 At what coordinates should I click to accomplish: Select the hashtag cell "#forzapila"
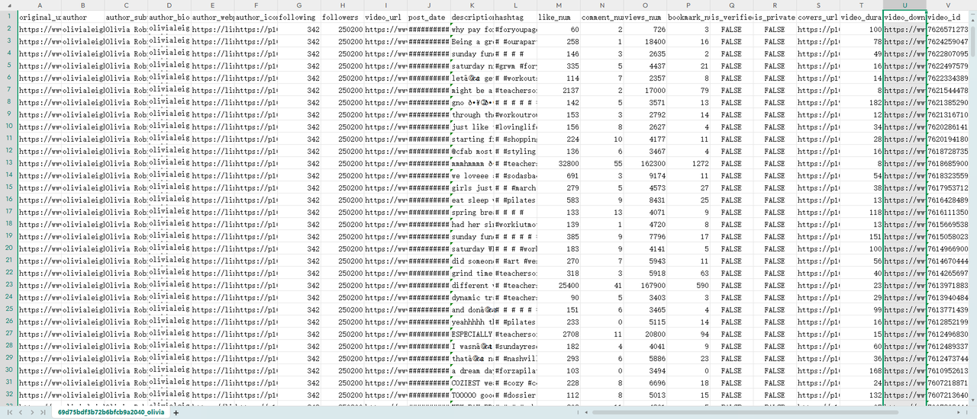(515, 370)
